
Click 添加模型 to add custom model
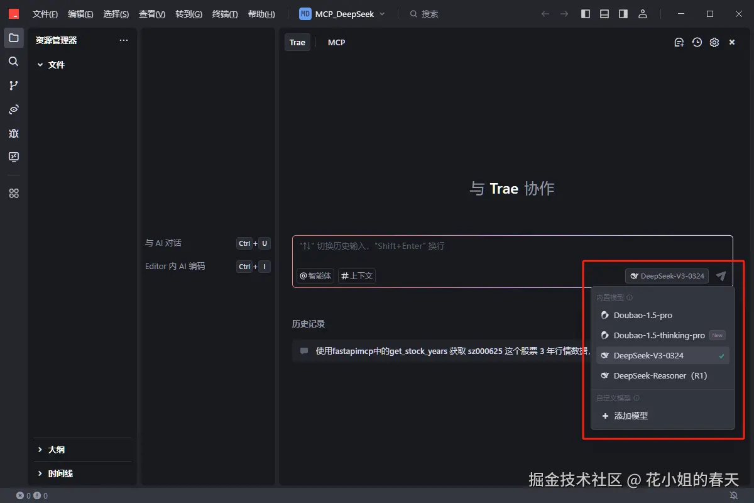(663, 416)
